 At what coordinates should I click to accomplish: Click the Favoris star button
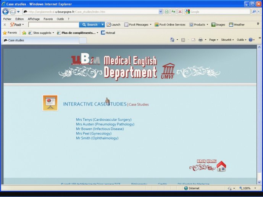pyautogui.click(x=10, y=33)
